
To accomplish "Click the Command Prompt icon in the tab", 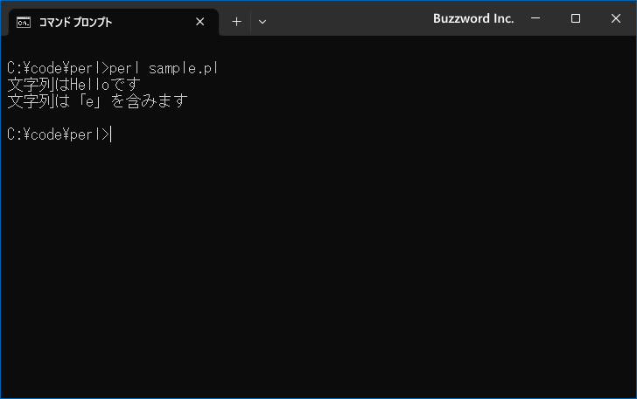I will click(24, 23).
